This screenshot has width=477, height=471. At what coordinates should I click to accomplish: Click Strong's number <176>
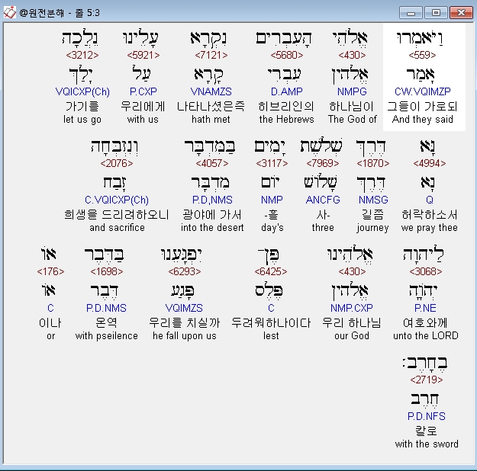(50, 271)
